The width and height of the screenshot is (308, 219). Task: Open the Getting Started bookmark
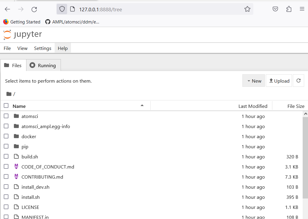pos(22,22)
